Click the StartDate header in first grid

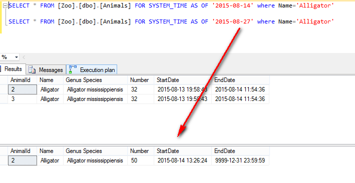tap(183, 80)
